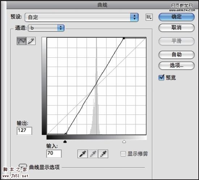Click the 自动 auto button
The width and height of the screenshot is (199, 180).
(177, 55)
